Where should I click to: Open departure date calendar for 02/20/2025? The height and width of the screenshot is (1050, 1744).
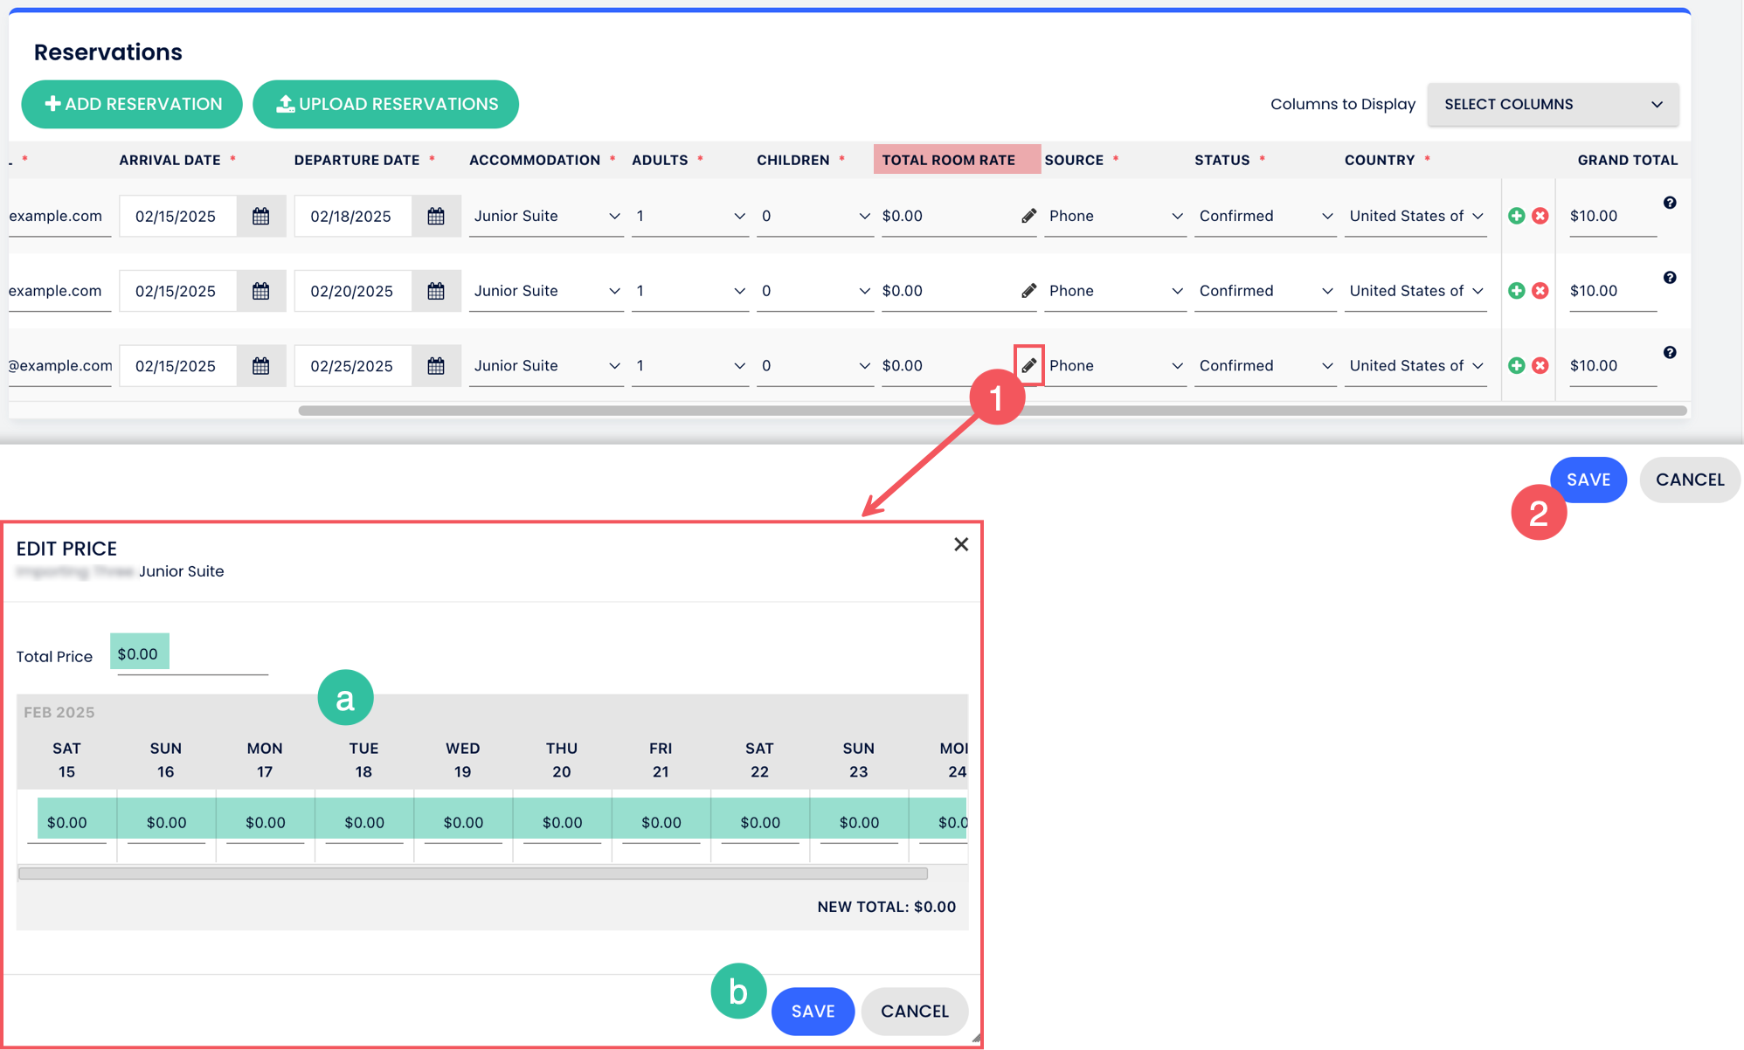point(436,291)
